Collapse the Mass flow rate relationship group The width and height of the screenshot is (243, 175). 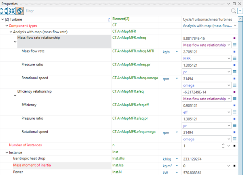[x=15, y=42]
